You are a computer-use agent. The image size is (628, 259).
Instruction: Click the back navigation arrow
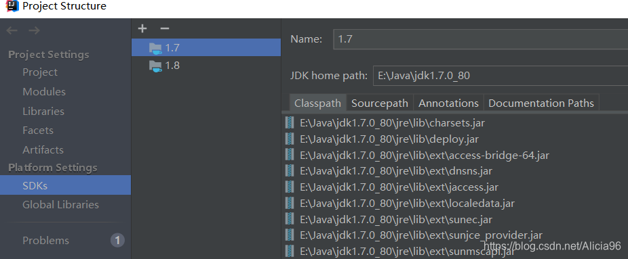coord(12,30)
